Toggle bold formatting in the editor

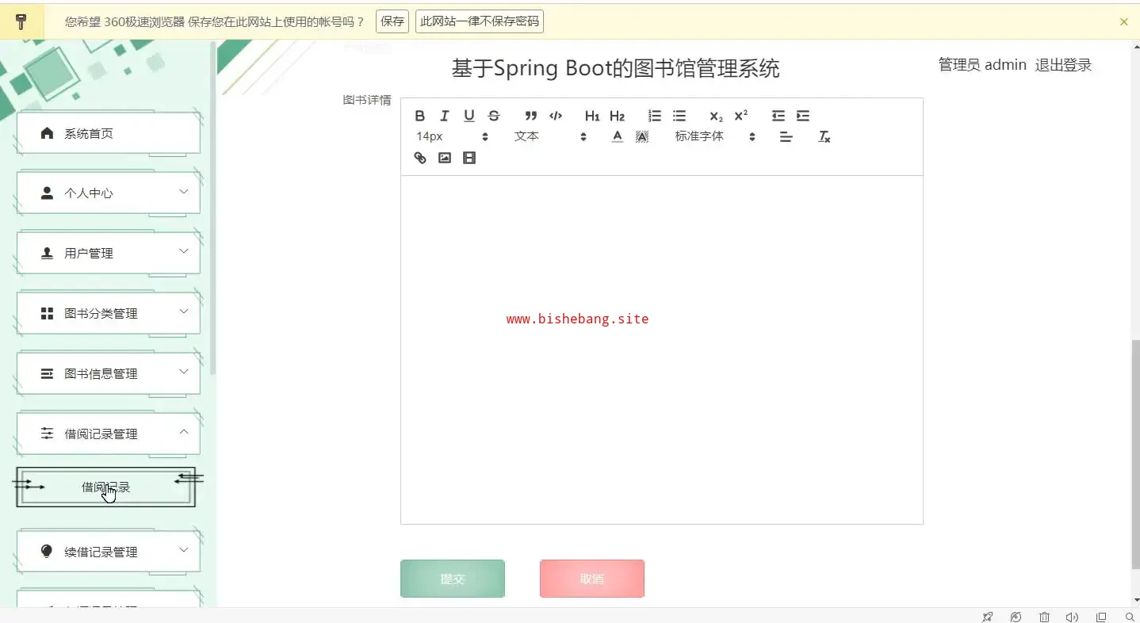[x=420, y=116]
